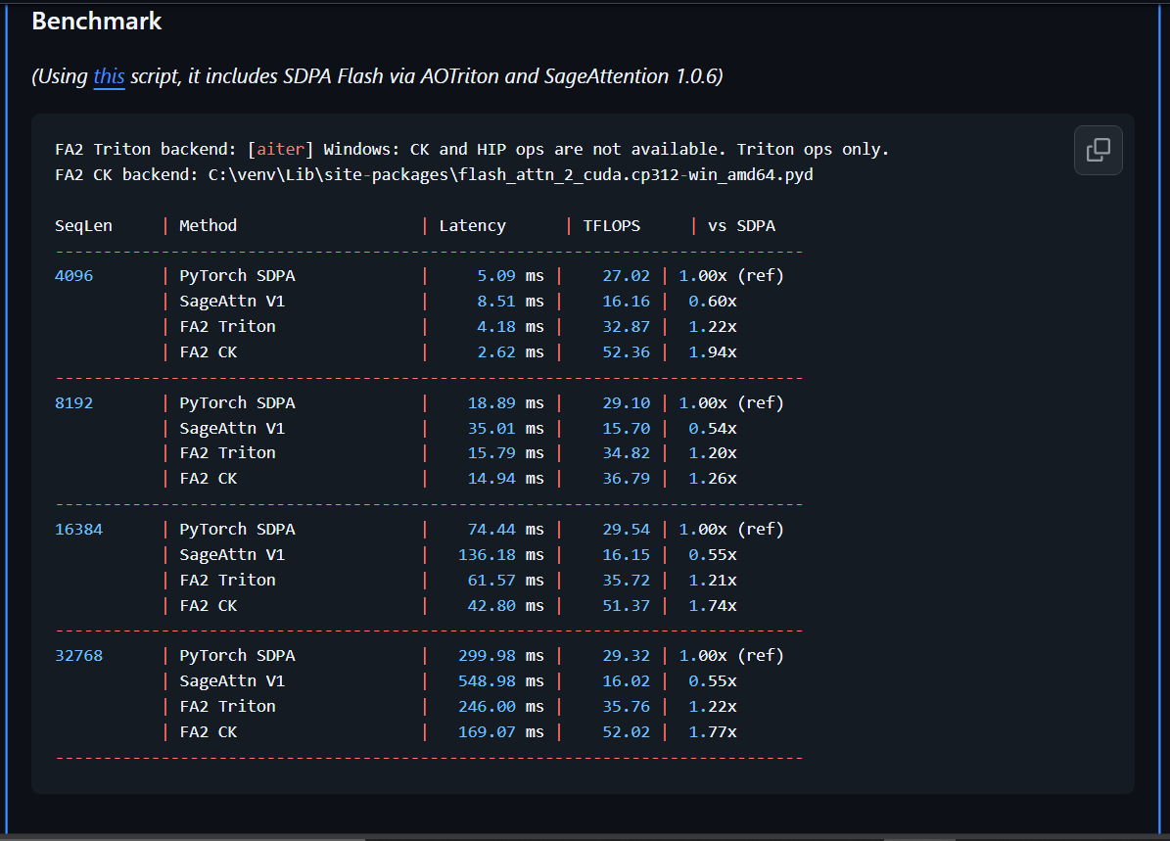
Task: Click TFLOPS value 29.10
Action: (626, 403)
